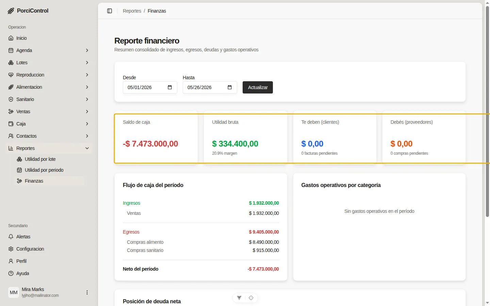The image size is (490, 306).
Task: Click the Actualizar button
Action: [258, 87]
